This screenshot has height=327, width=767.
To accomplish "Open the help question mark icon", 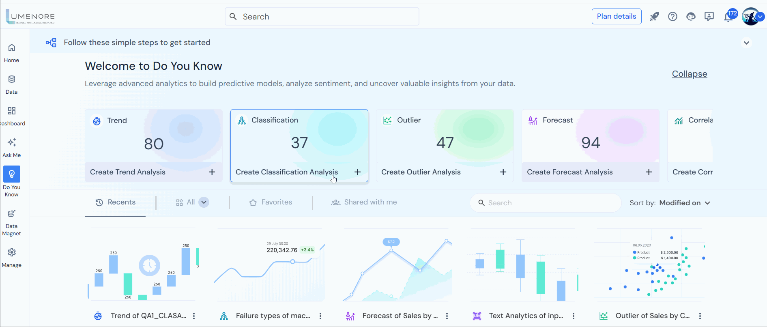I will click(672, 17).
